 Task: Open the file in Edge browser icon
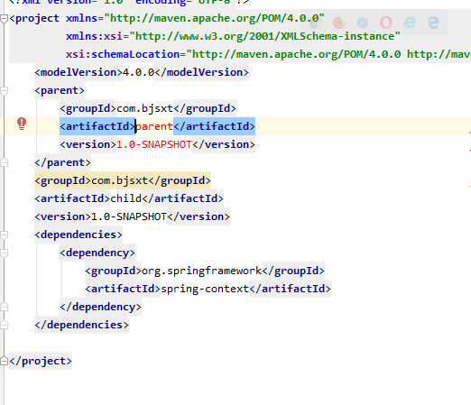click(433, 23)
